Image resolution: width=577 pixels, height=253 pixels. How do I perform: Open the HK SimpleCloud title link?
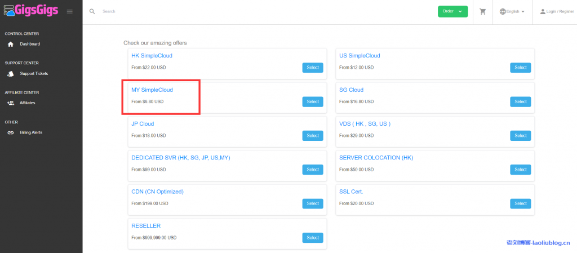coord(152,56)
